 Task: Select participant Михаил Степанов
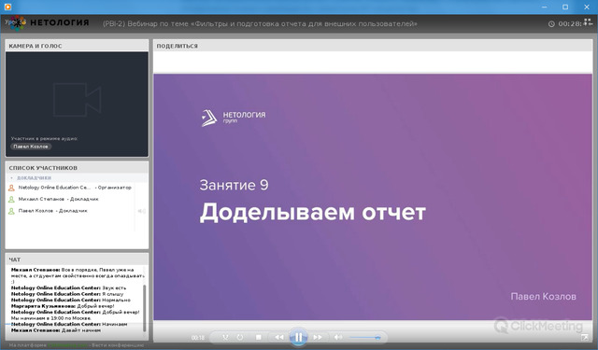(58, 199)
